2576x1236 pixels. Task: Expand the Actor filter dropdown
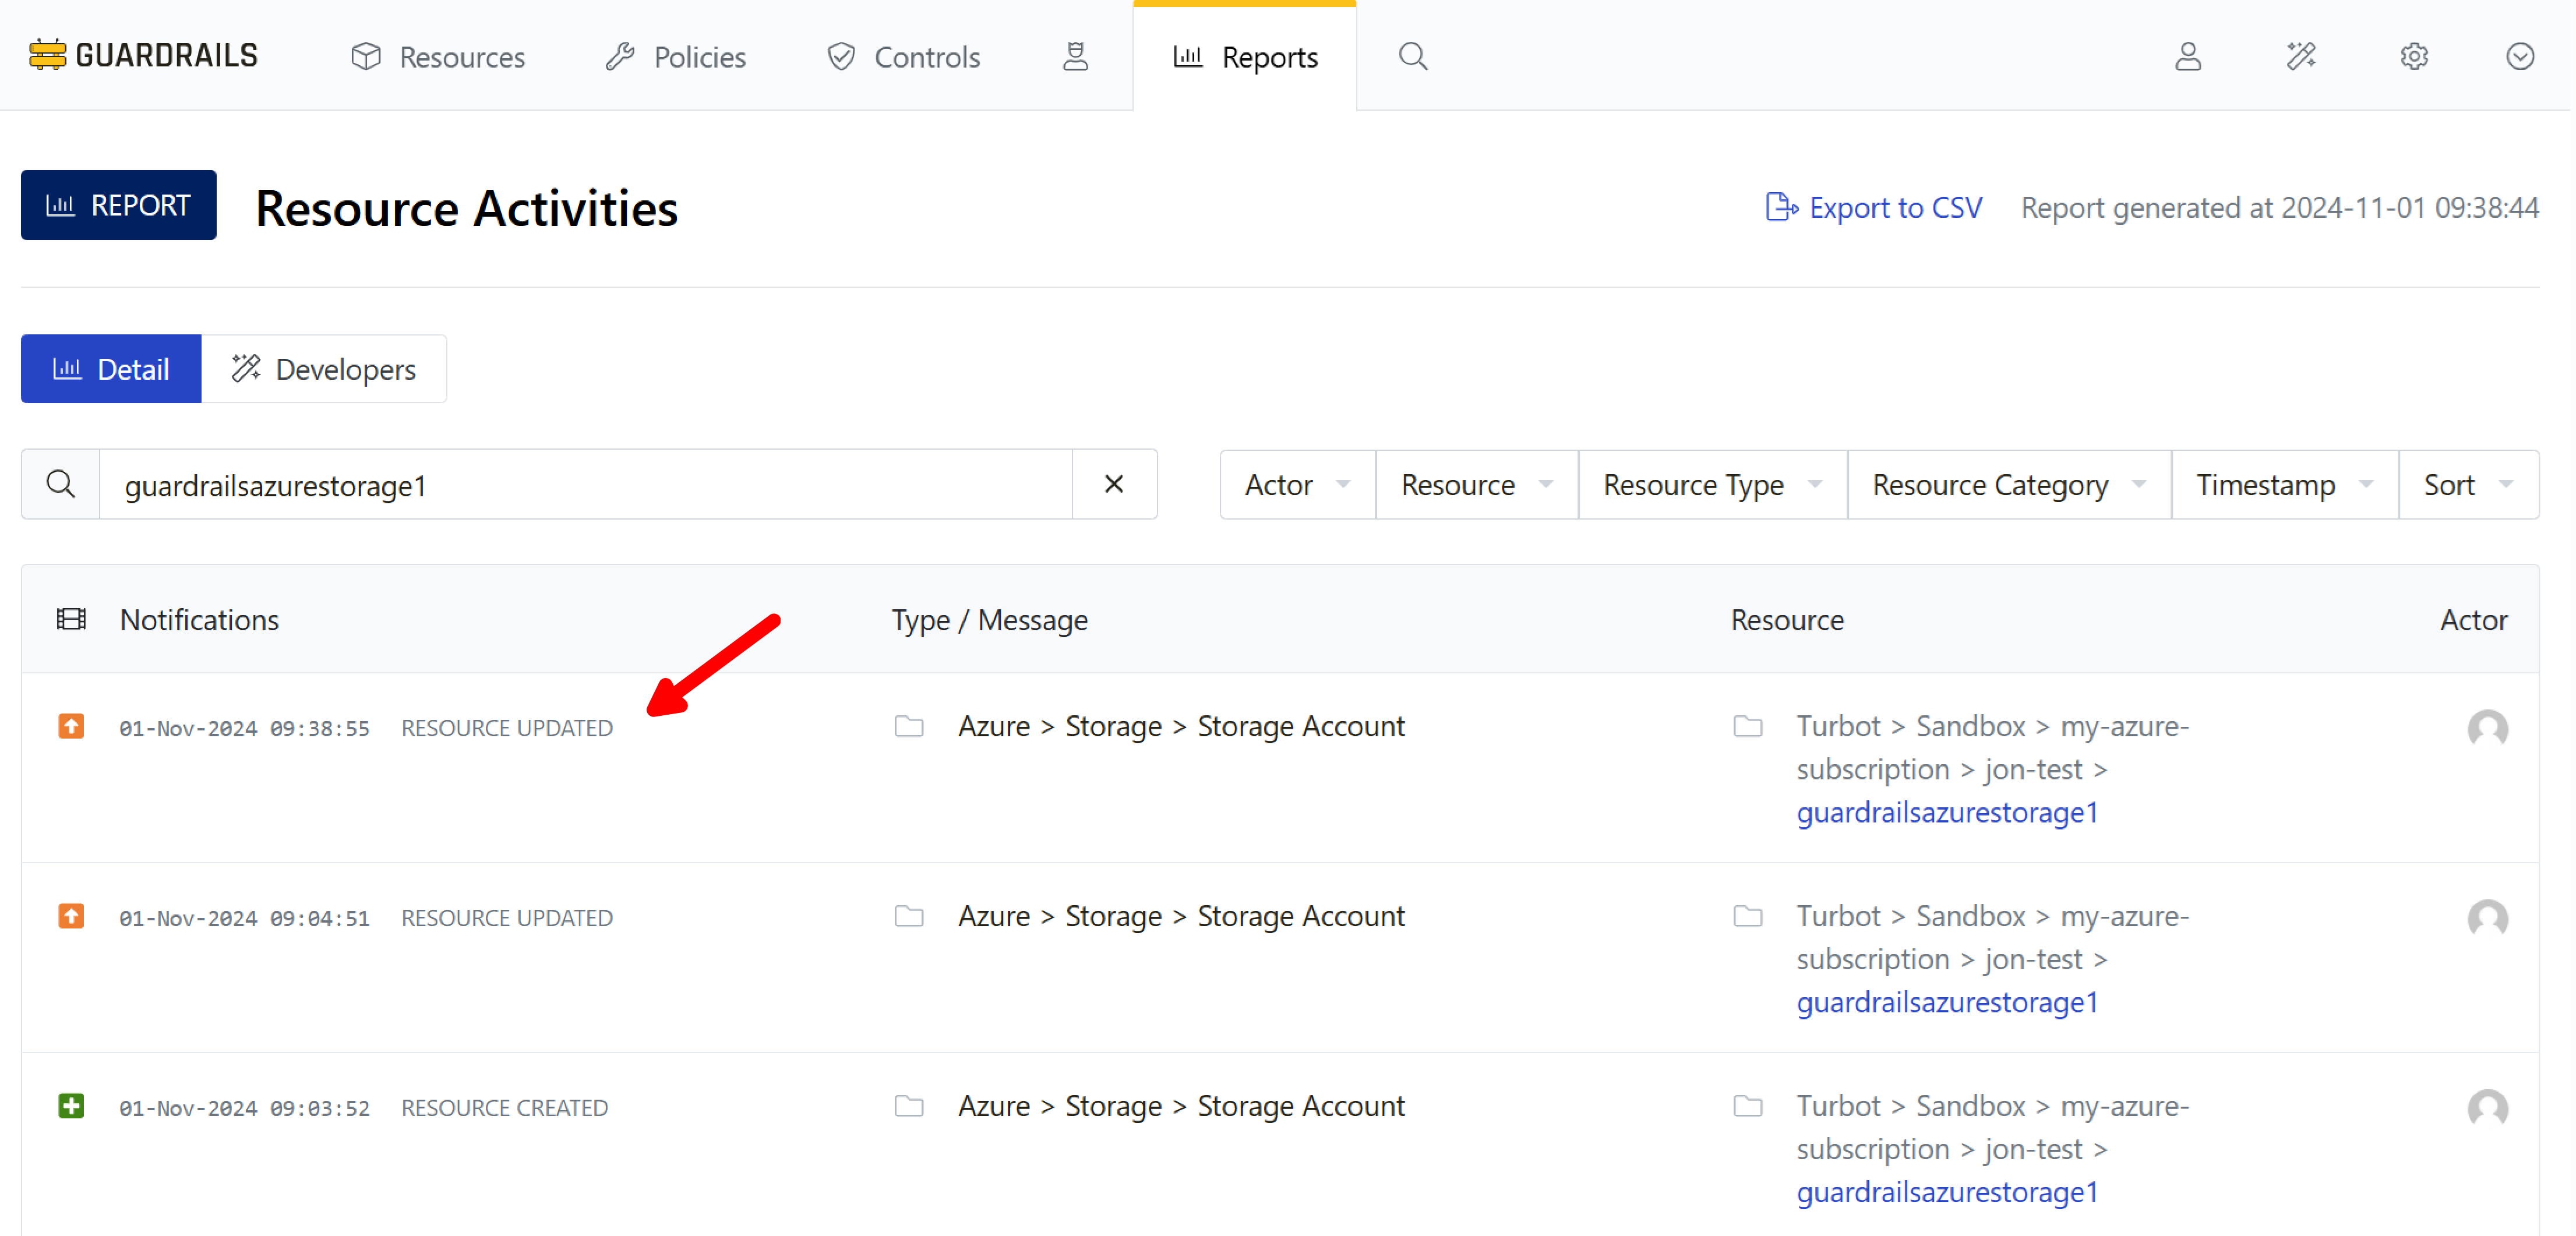coord(1296,485)
